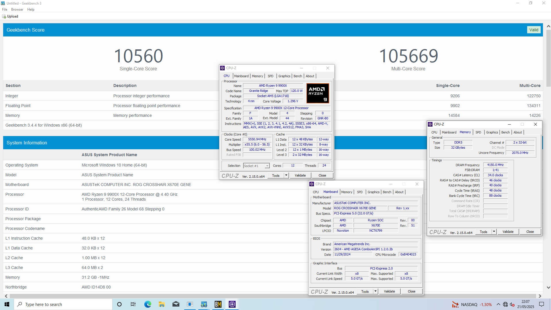Select the Mainboard tab in the CPU window
The image size is (551, 310).
point(241,76)
